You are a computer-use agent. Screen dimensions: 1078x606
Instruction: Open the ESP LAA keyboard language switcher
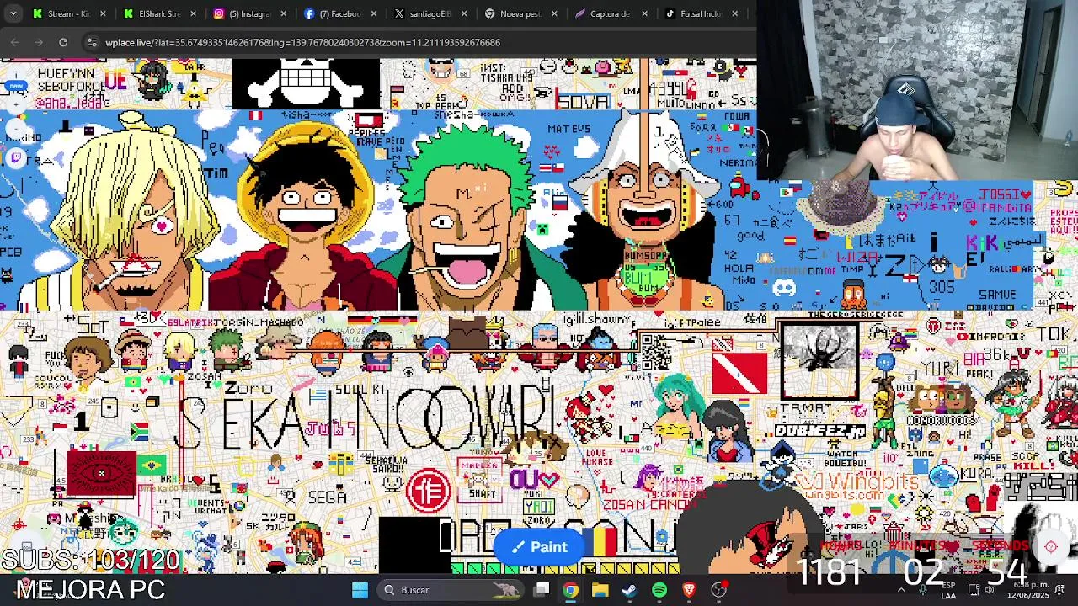point(948,589)
